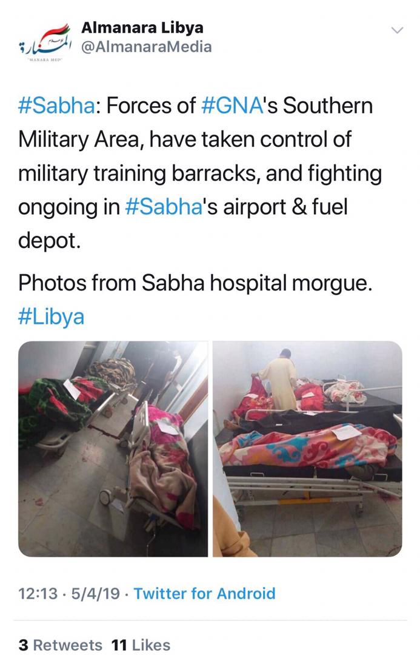Image resolution: width=420 pixels, height=655 pixels.
Task: Click the 'Southern Military Area' text
Action: coord(195,123)
